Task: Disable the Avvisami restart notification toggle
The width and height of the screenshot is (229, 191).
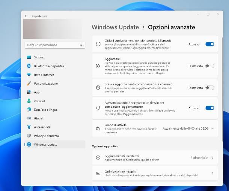Action: [210, 108]
